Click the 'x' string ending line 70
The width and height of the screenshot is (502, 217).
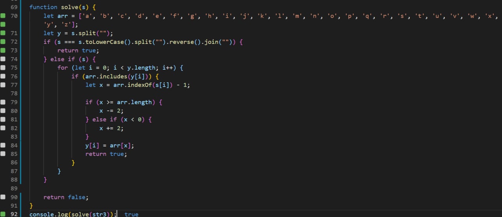click(x=490, y=16)
